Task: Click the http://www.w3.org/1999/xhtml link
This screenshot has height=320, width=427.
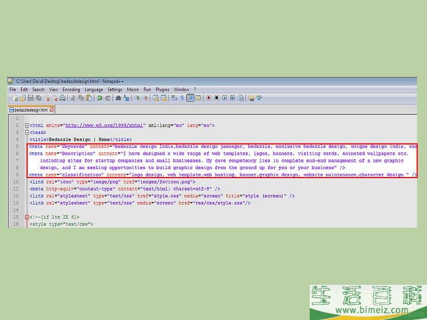Action: (104, 125)
